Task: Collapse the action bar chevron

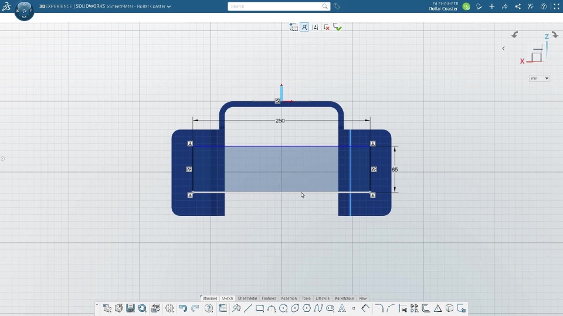Action: (x=97, y=305)
